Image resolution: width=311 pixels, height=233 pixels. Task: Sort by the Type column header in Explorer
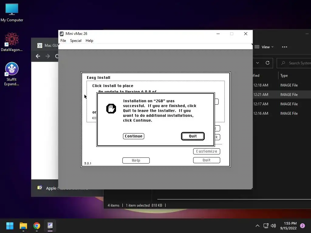284,76
